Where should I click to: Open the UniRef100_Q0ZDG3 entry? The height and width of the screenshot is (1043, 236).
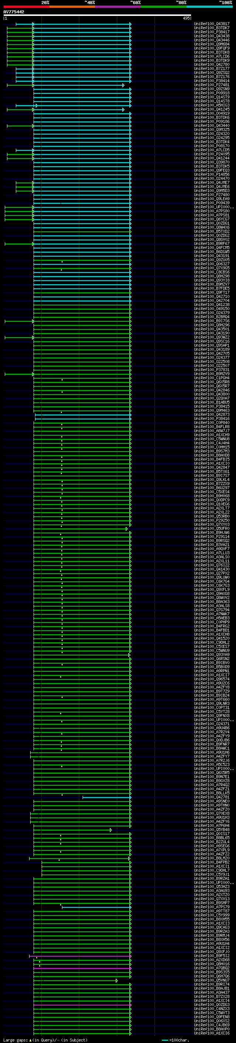pos(212,1005)
